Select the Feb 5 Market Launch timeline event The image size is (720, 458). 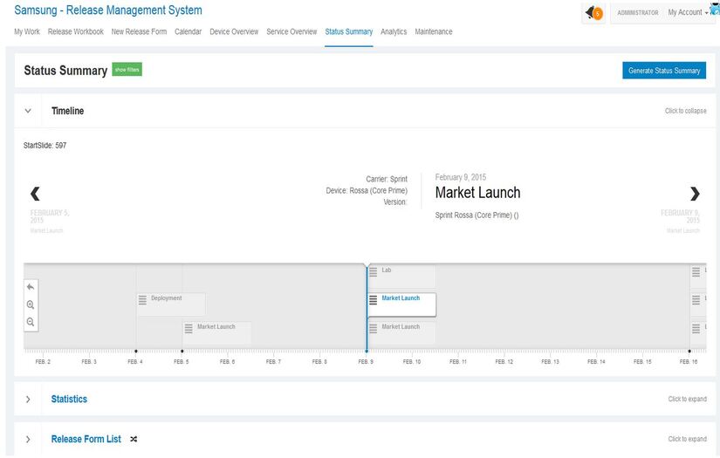coord(216,332)
